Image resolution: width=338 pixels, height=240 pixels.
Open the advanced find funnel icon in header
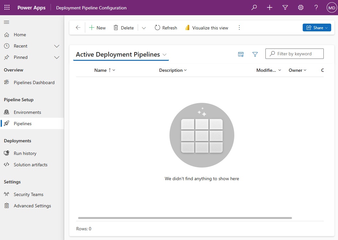(x=285, y=7)
